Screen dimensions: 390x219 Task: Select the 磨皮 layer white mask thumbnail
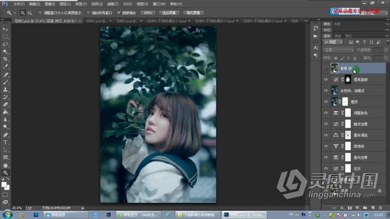click(345, 102)
